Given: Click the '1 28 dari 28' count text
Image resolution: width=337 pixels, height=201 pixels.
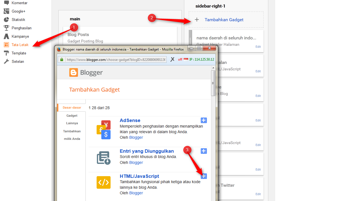Looking at the screenshot, I should pyautogui.click(x=99, y=108).
